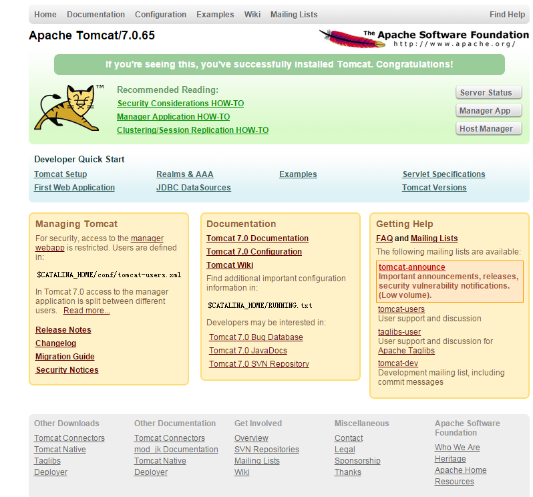Open Migration Guide link

pyautogui.click(x=65, y=357)
